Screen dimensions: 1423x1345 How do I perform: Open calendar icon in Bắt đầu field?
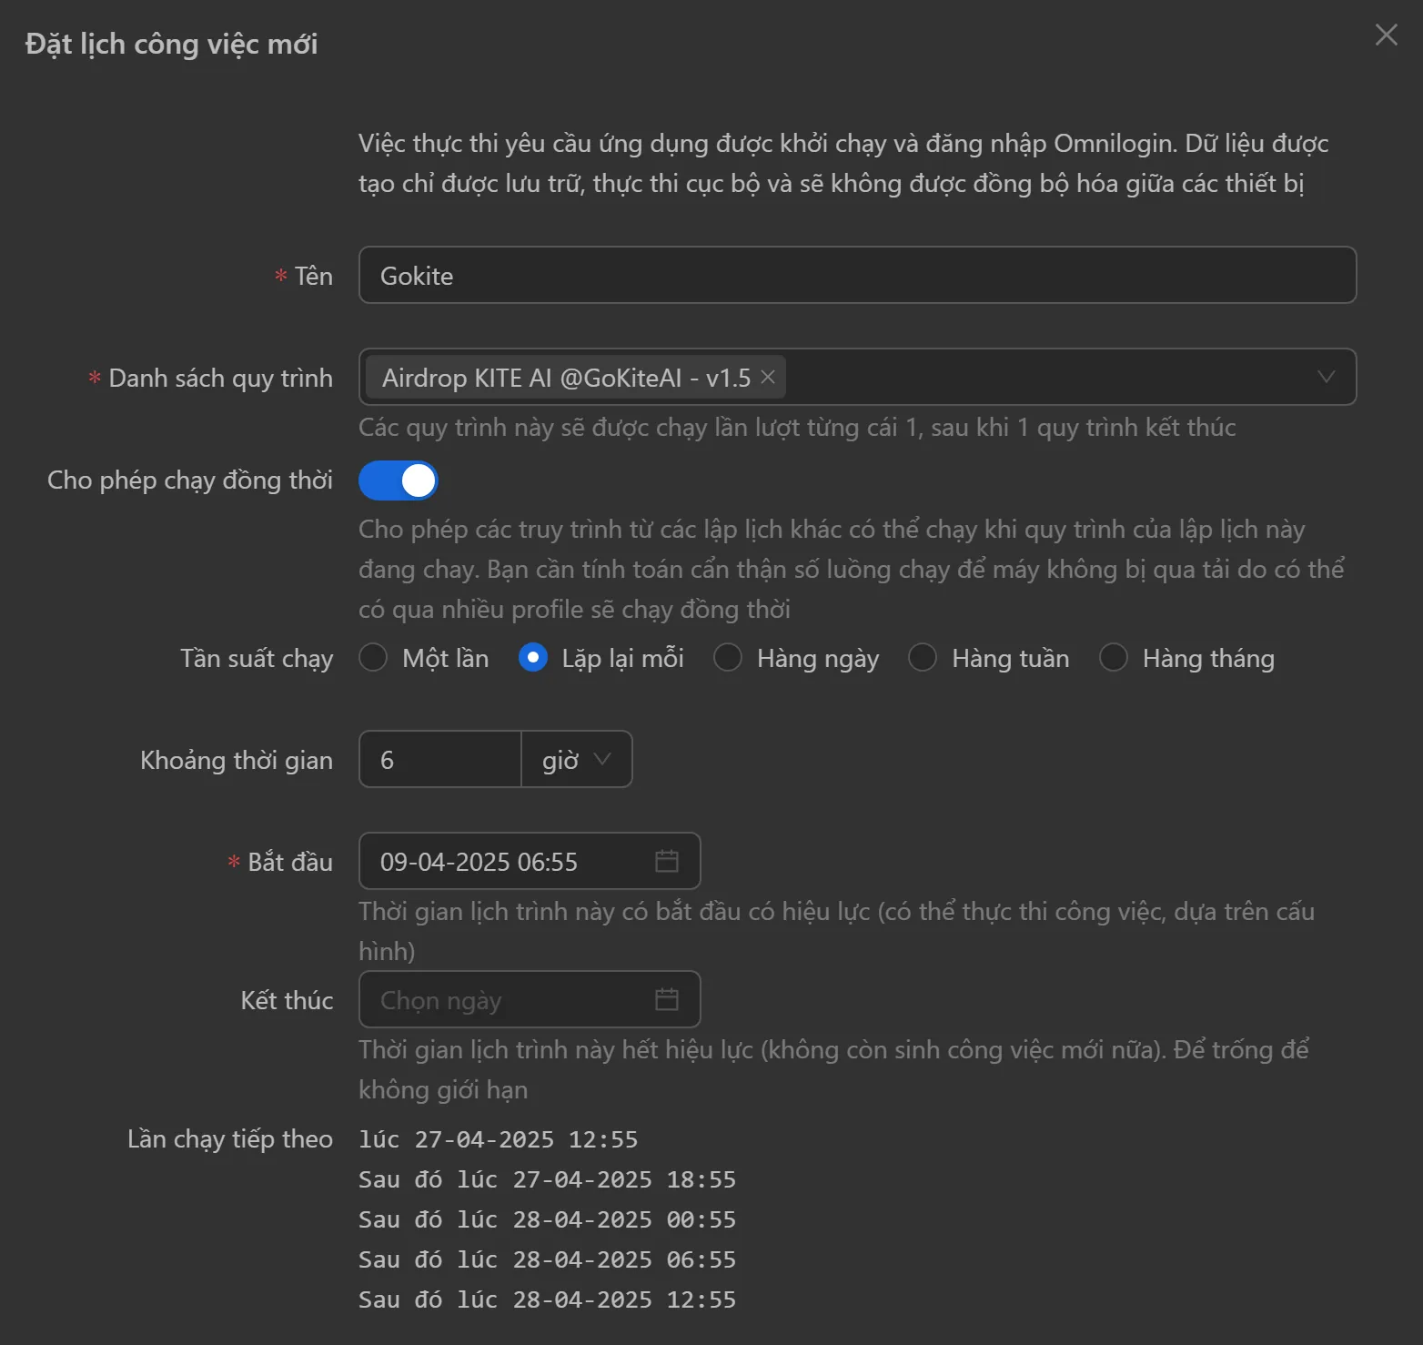667,861
